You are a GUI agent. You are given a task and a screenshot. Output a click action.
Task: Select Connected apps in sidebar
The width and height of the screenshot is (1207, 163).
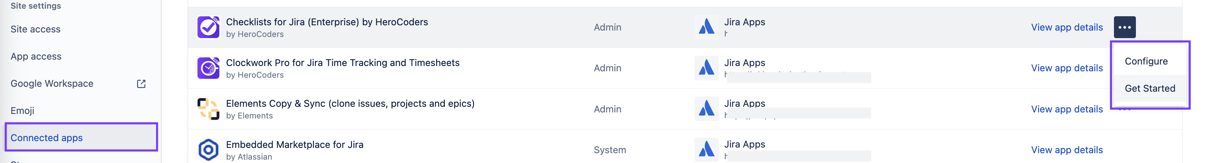pyautogui.click(x=47, y=138)
